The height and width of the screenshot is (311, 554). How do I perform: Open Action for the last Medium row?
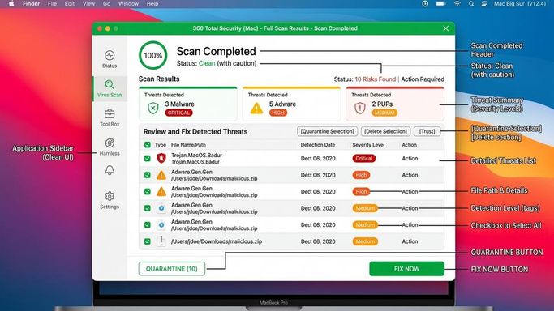point(410,241)
